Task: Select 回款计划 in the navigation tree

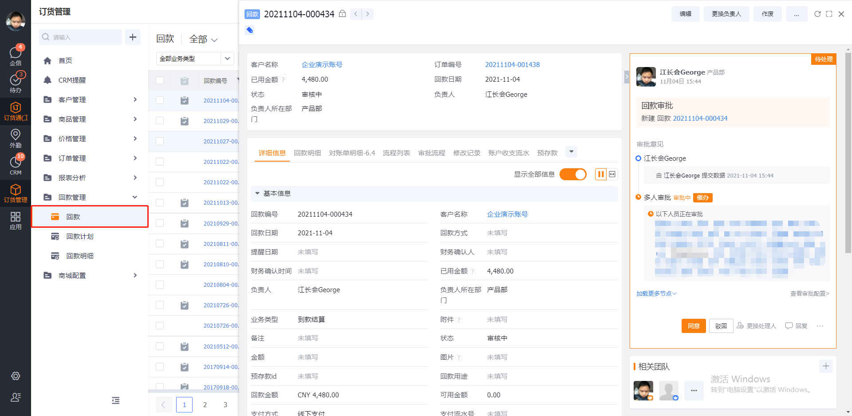Action: click(x=80, y=236)
